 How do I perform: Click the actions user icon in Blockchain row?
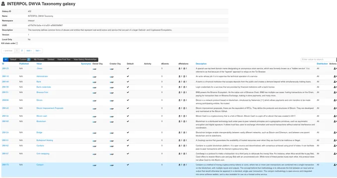(x=335, y=121)
